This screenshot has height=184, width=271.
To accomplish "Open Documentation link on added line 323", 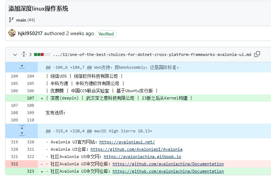I will [168, 171].
